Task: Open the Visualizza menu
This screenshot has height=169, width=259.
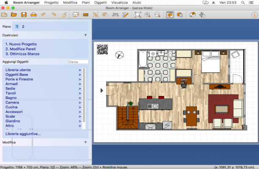Action: pos(119,3)
